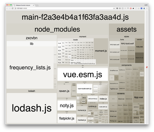The width and height of the screenshot is (154, 132).
Task: Open the Chrome three-dot menu
Action: pyautogui.click(x=147, y=8)
